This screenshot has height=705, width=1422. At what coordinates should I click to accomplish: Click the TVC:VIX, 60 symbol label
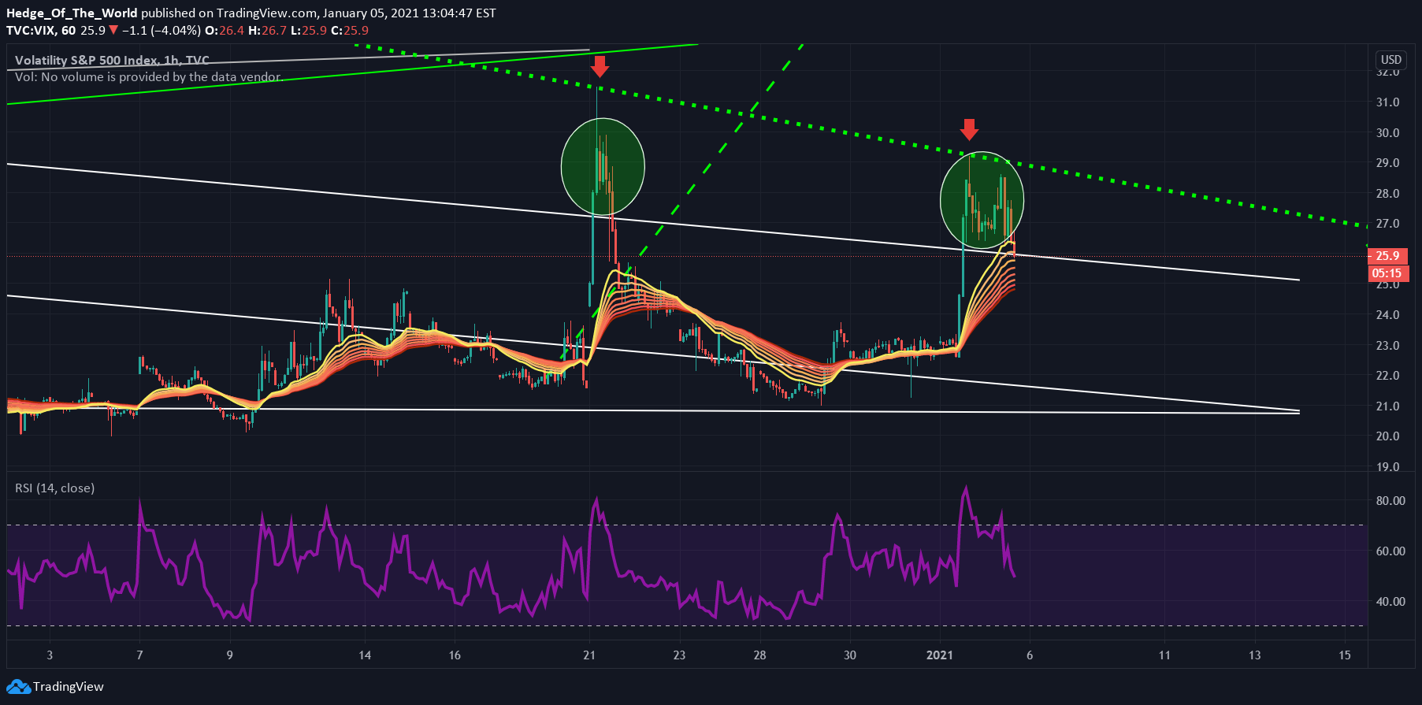(41, 31)
